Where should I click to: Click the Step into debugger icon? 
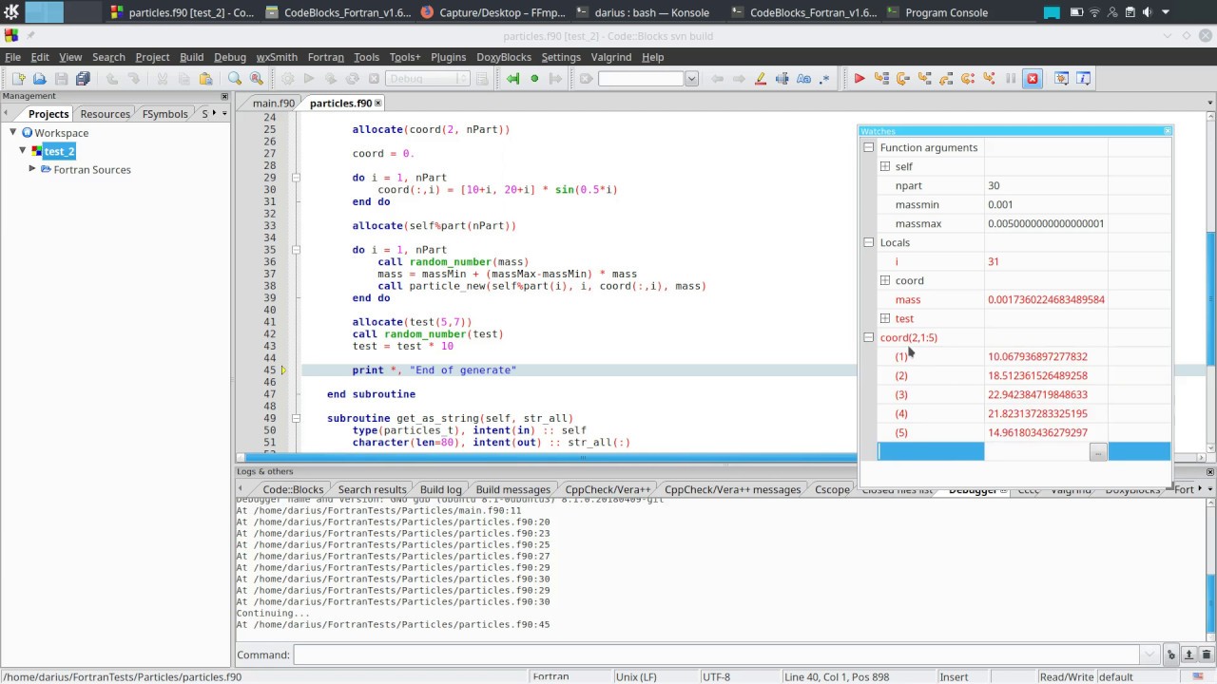click(925, 79)
